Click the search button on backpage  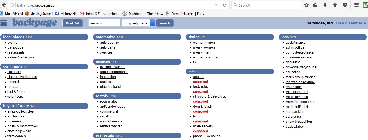pyautogui.click(x=165, y=23)
